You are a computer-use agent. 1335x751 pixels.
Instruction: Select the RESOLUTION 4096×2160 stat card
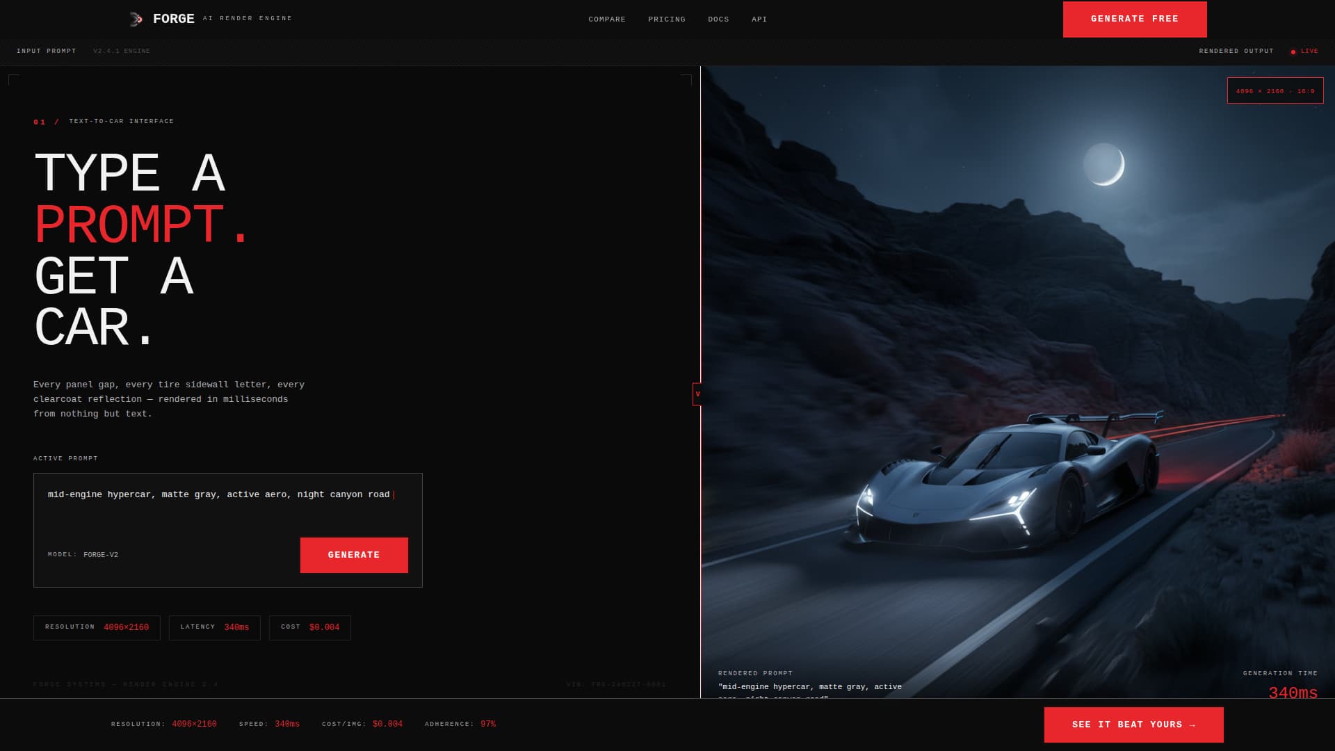pyautogui.click(x=97, y=627)
